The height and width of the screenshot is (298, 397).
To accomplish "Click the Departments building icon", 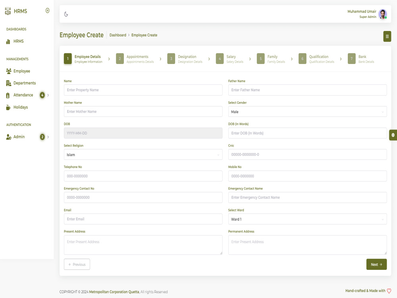I will coord(9,83).
